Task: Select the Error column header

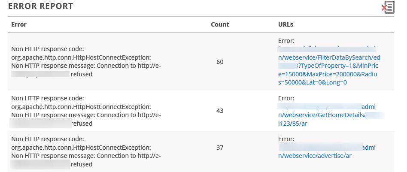Action: 19,24
